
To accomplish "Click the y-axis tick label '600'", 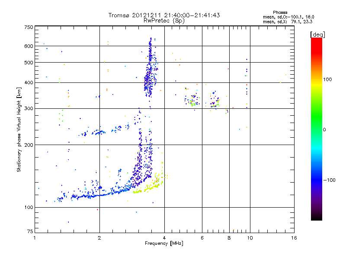I will 29,46.
